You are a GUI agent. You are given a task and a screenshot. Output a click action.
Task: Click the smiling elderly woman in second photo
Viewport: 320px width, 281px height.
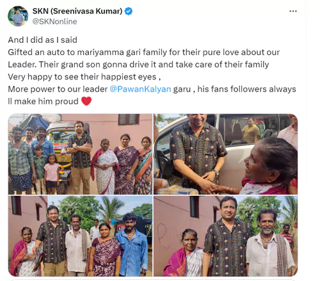pos(269,166)
